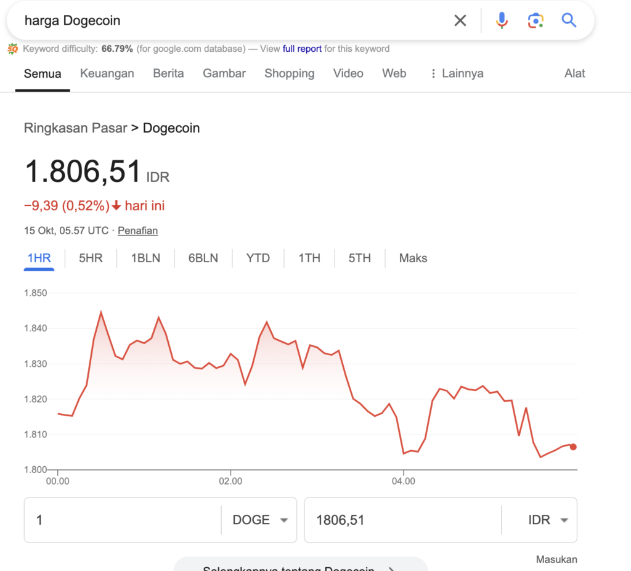This screenshot has width=631, height=571.
Task: Open the DOGE currency dropdown
Action: coord(259,520)
